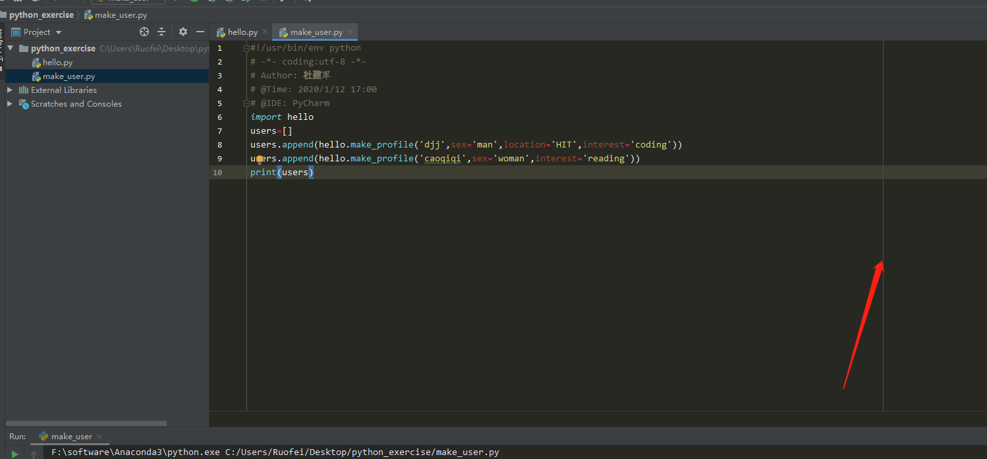Select External Libraries in project tree
This screenshot has width=987, height=459.
64,90
